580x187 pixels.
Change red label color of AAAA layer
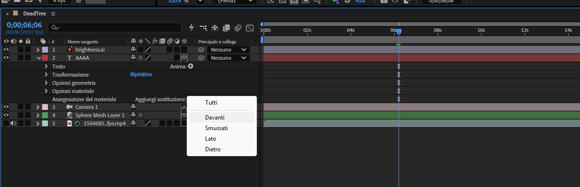pos(45,58)
